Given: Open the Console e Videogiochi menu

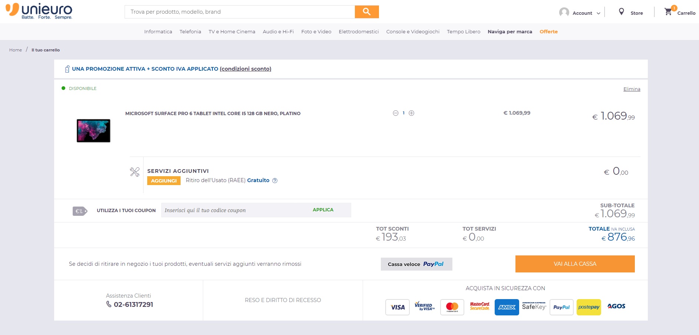Looking at the screenshot, I should click(x=413, y=32).
